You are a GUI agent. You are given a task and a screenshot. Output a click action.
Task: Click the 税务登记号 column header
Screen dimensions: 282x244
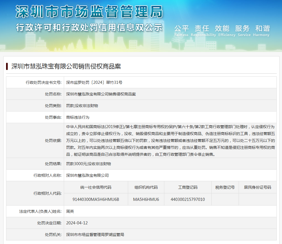[x=225, y=187]
